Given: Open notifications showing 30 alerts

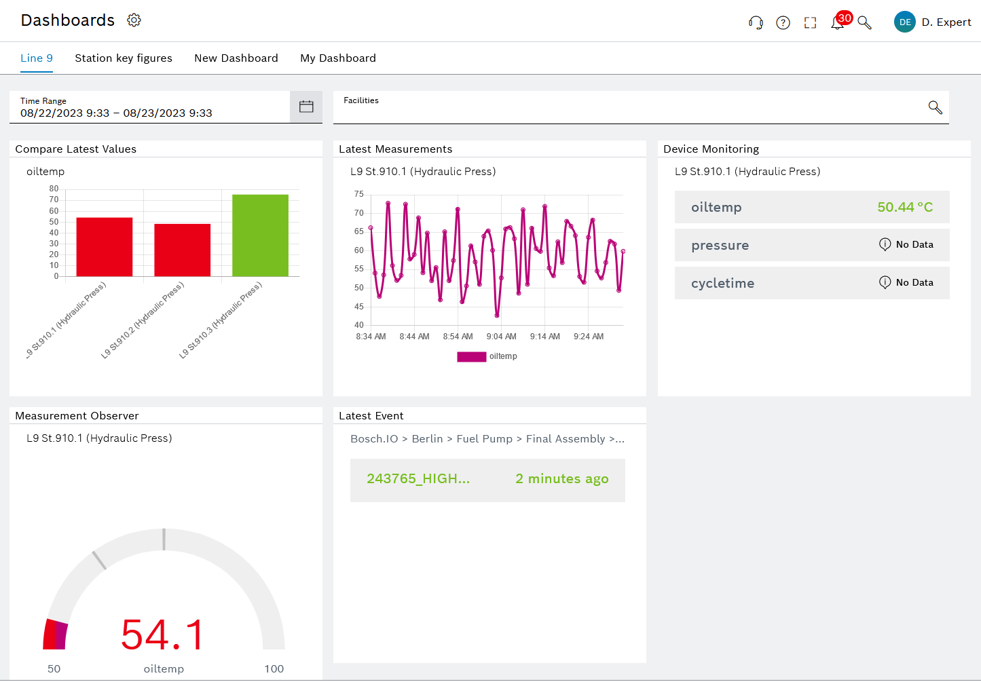Looking at the screenshot, I should (838, 22).
